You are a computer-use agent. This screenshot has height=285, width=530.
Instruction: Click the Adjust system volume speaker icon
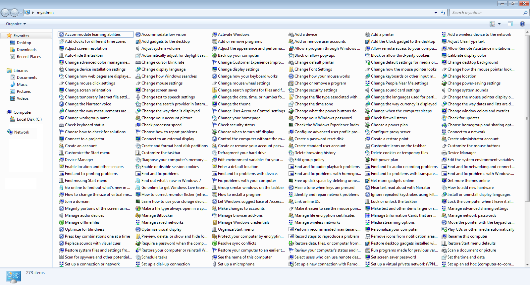coord(138,48)
